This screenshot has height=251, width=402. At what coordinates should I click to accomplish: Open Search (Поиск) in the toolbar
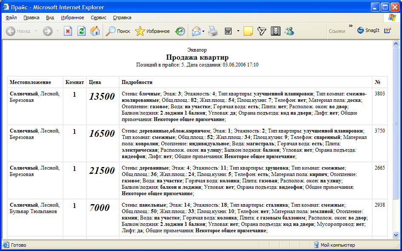click(x=118, y=31)
